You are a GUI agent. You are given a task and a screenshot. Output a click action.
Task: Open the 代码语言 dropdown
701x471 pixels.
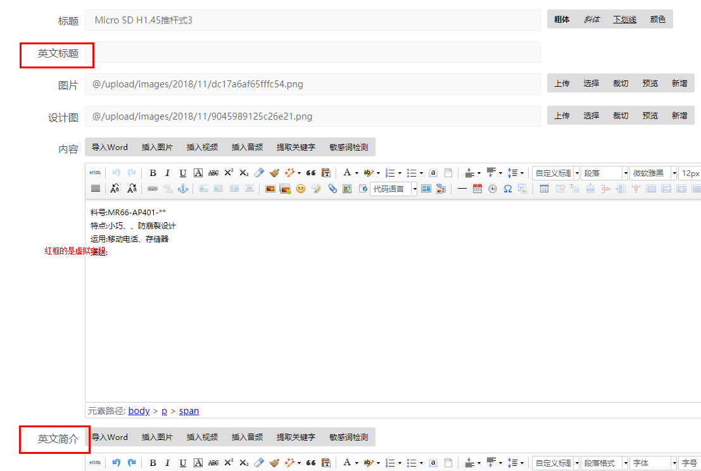coord(394,189)
